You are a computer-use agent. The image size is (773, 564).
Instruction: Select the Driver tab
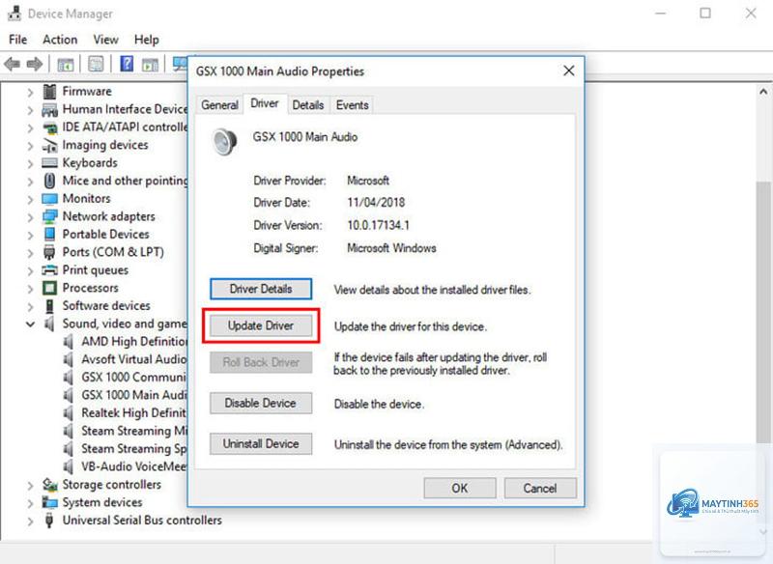click(x=265, y=103)
